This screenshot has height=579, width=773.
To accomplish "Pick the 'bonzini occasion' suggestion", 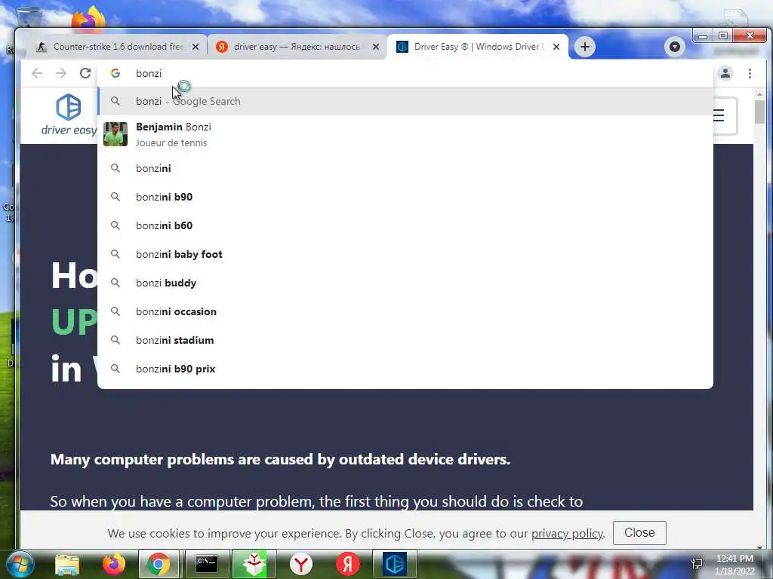I will (405, 311).
